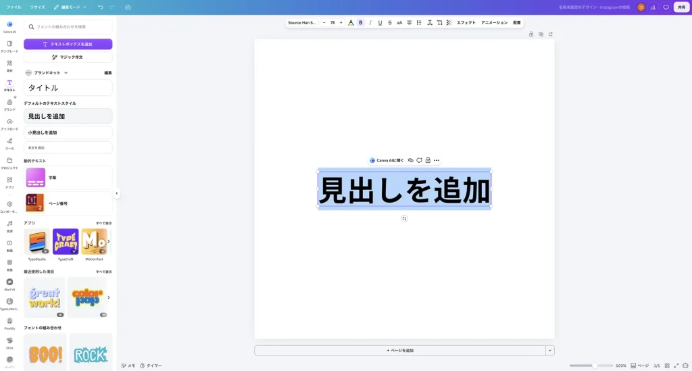Add 本文を追加 (body text) style
Screen dimensions: 692x371
tap(68, 148)
